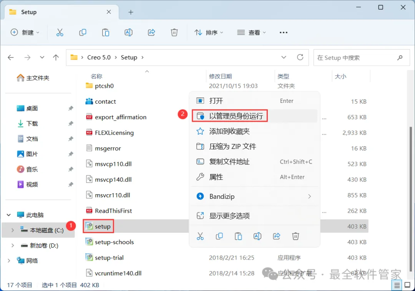415x291 pixels.
Task: Select 压缩为 ZIP 文件 menu entry
Action: point(254,146)
